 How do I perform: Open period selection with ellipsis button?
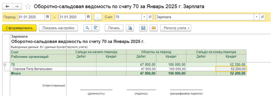click(98, 17)
